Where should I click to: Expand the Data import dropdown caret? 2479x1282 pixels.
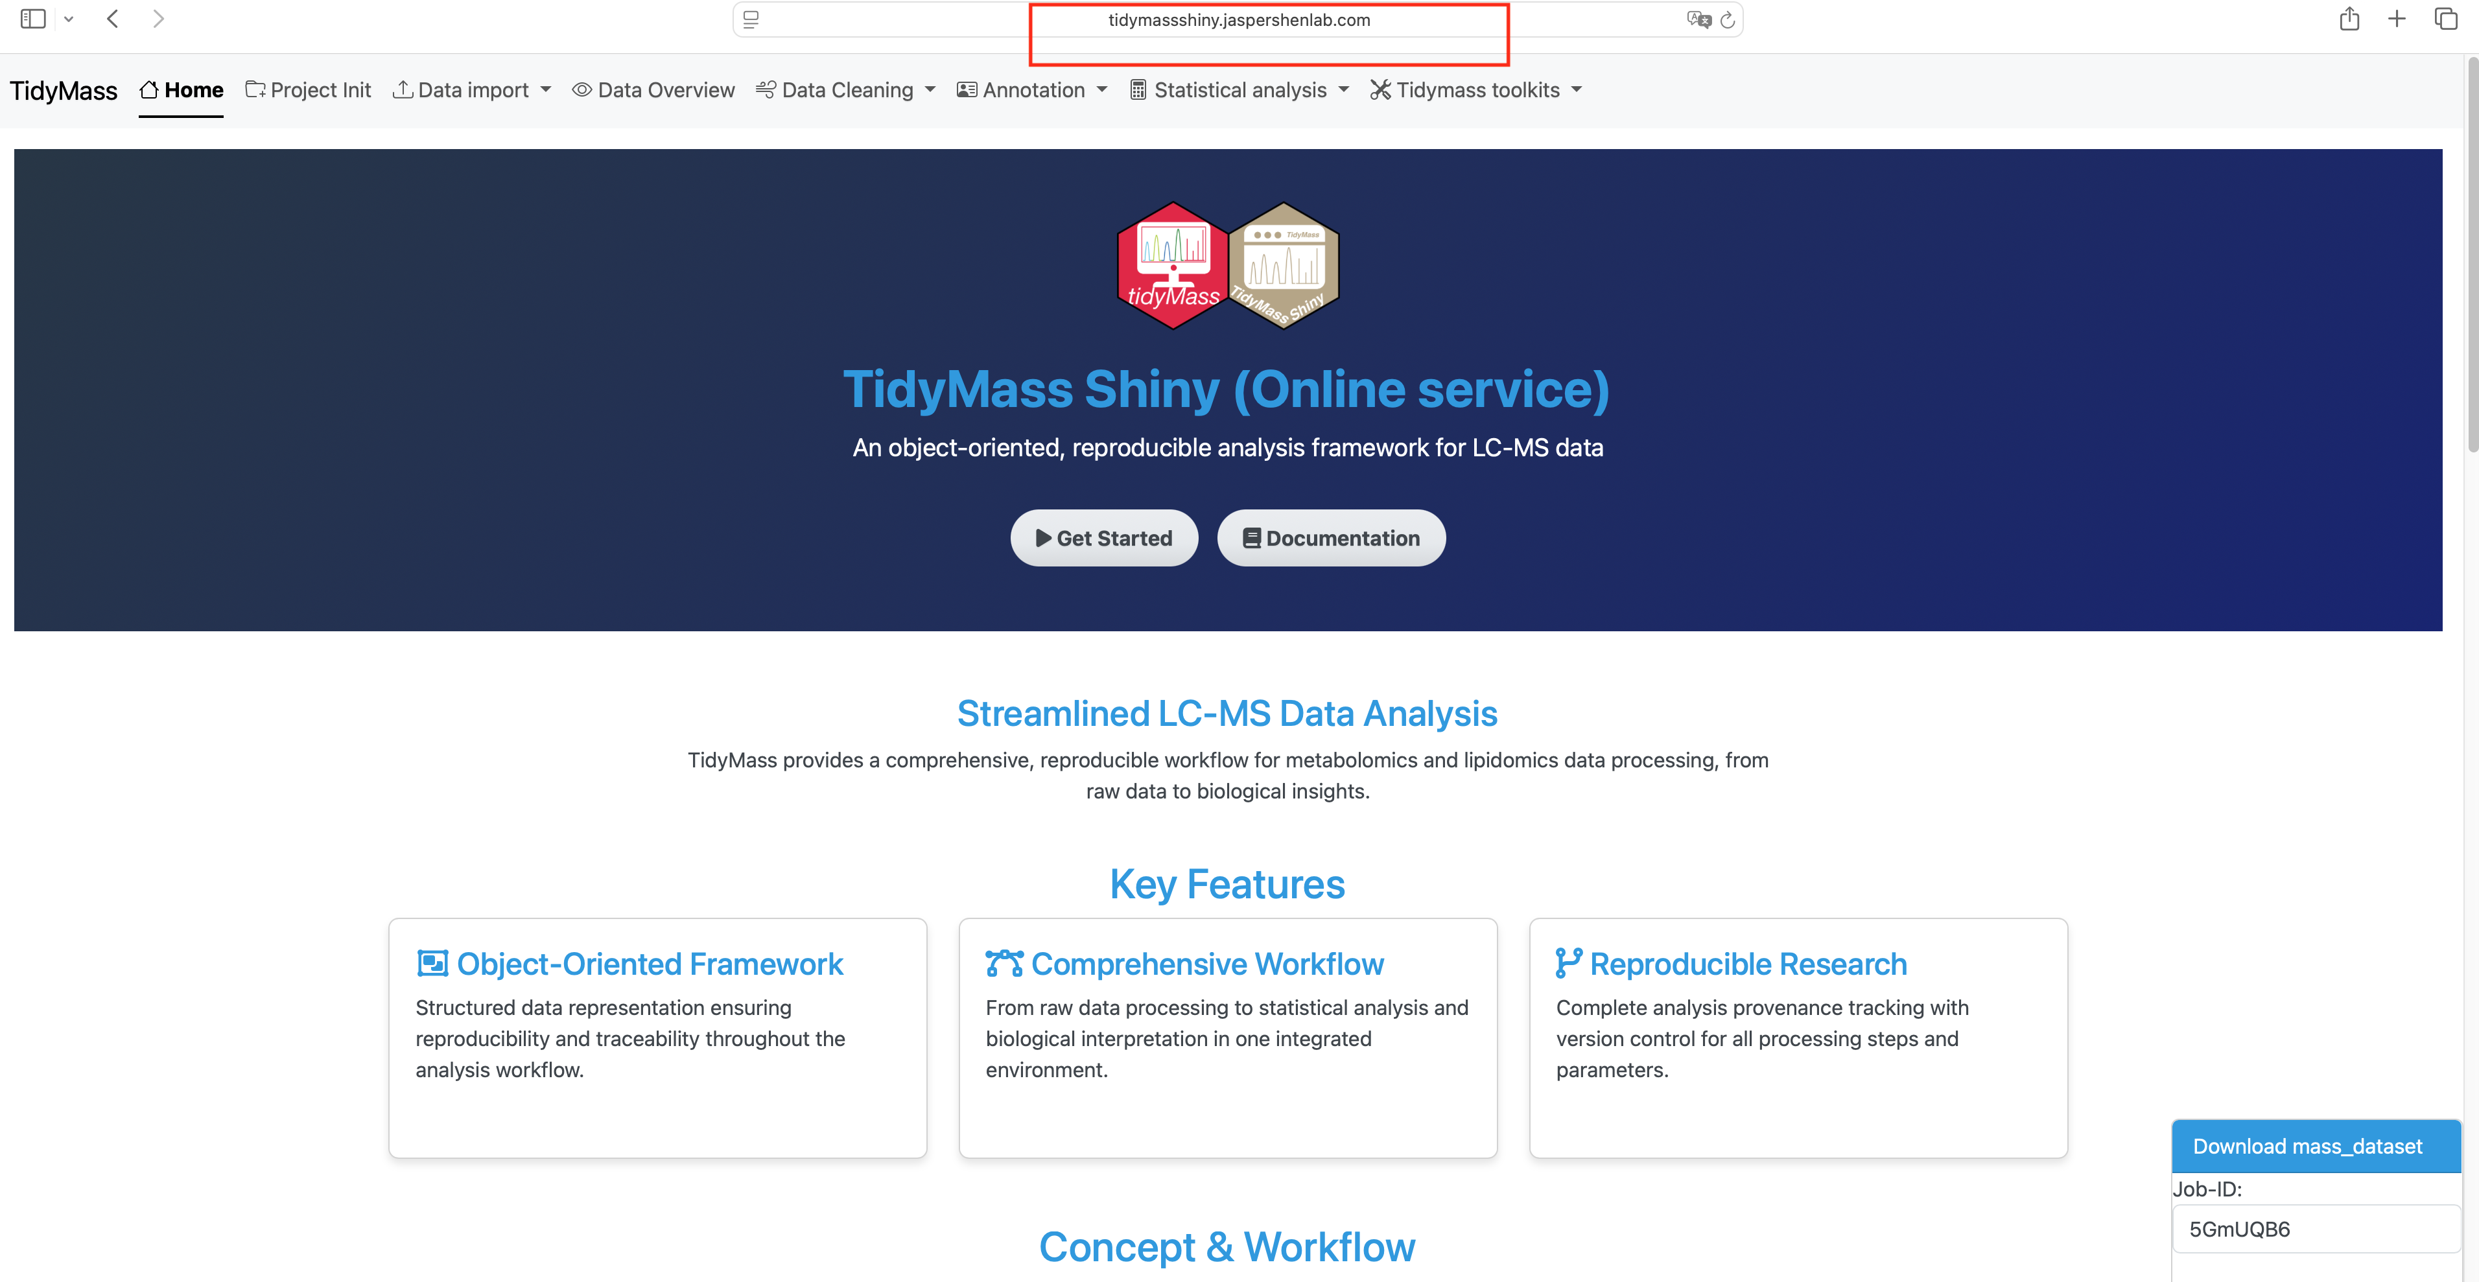tap(546, 89)
